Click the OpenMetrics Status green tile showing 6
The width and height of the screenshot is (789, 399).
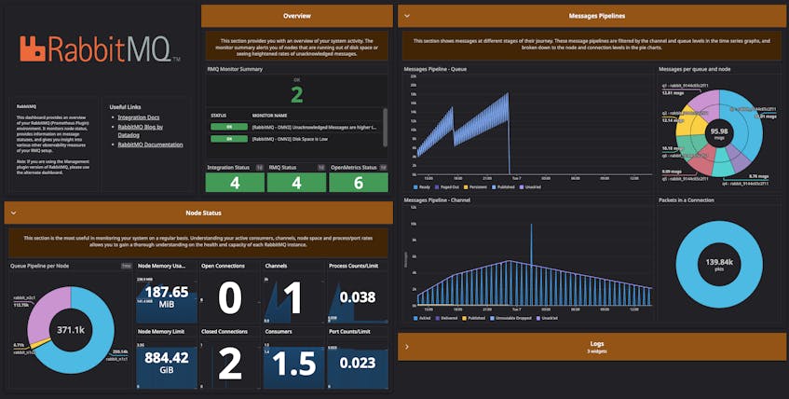(359, 183)
